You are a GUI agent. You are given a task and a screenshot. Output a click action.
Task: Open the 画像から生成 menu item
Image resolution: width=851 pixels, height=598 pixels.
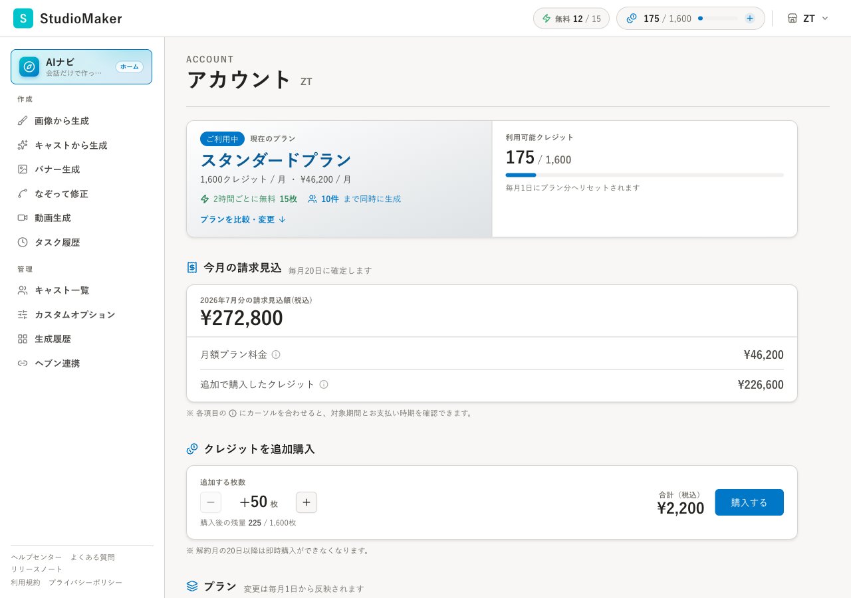click(x=82, y=120)
